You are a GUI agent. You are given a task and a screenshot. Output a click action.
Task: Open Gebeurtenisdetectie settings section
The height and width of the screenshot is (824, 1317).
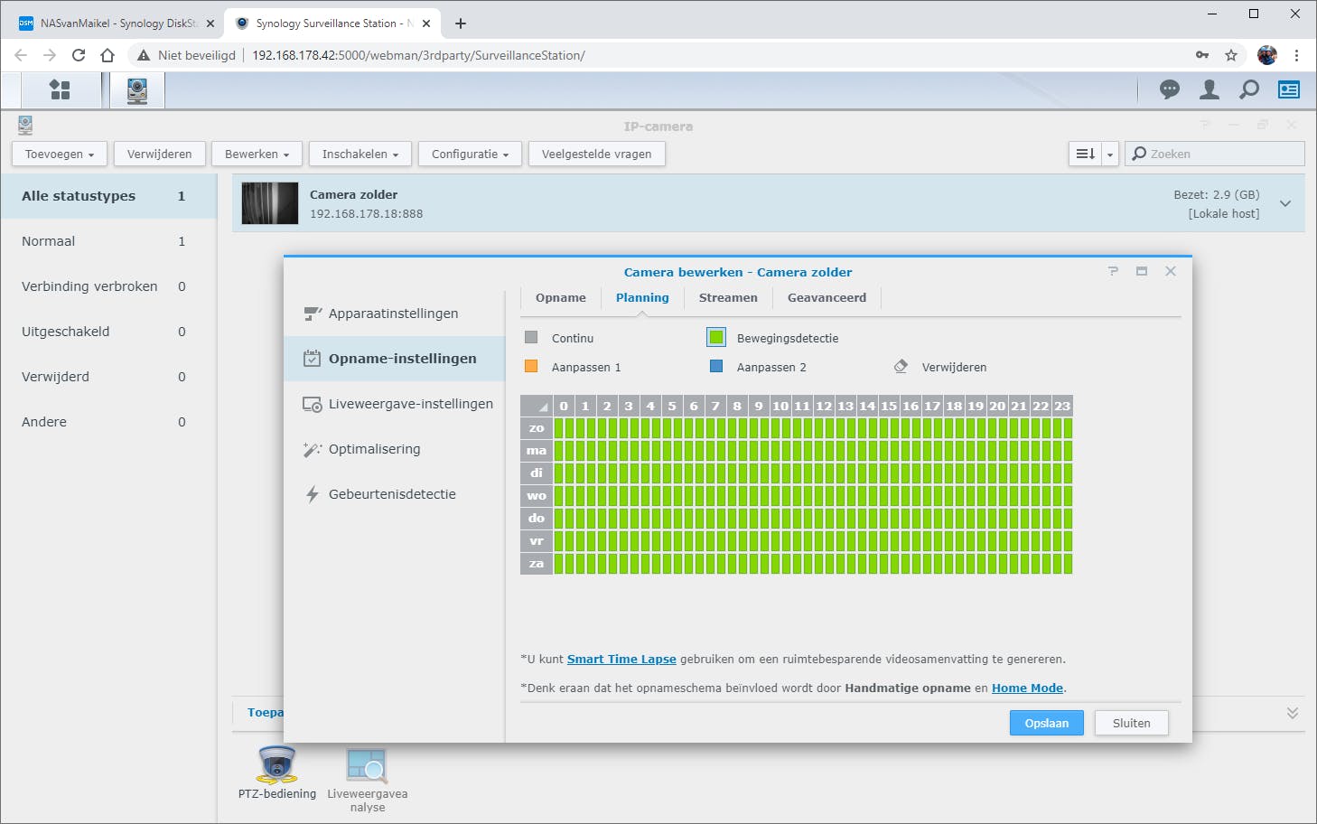pos(392,494)
